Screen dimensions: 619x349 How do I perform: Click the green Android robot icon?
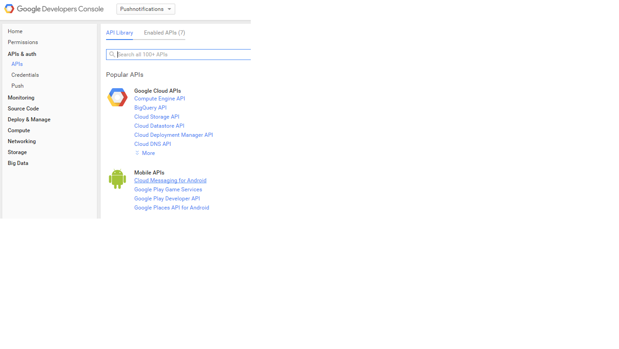[117, 179]
